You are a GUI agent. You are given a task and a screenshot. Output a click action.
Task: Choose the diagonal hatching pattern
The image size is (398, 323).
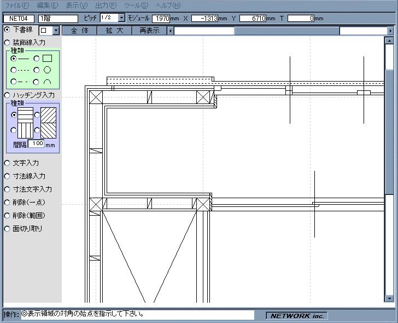pyautogui.click(x=37, y=115)
